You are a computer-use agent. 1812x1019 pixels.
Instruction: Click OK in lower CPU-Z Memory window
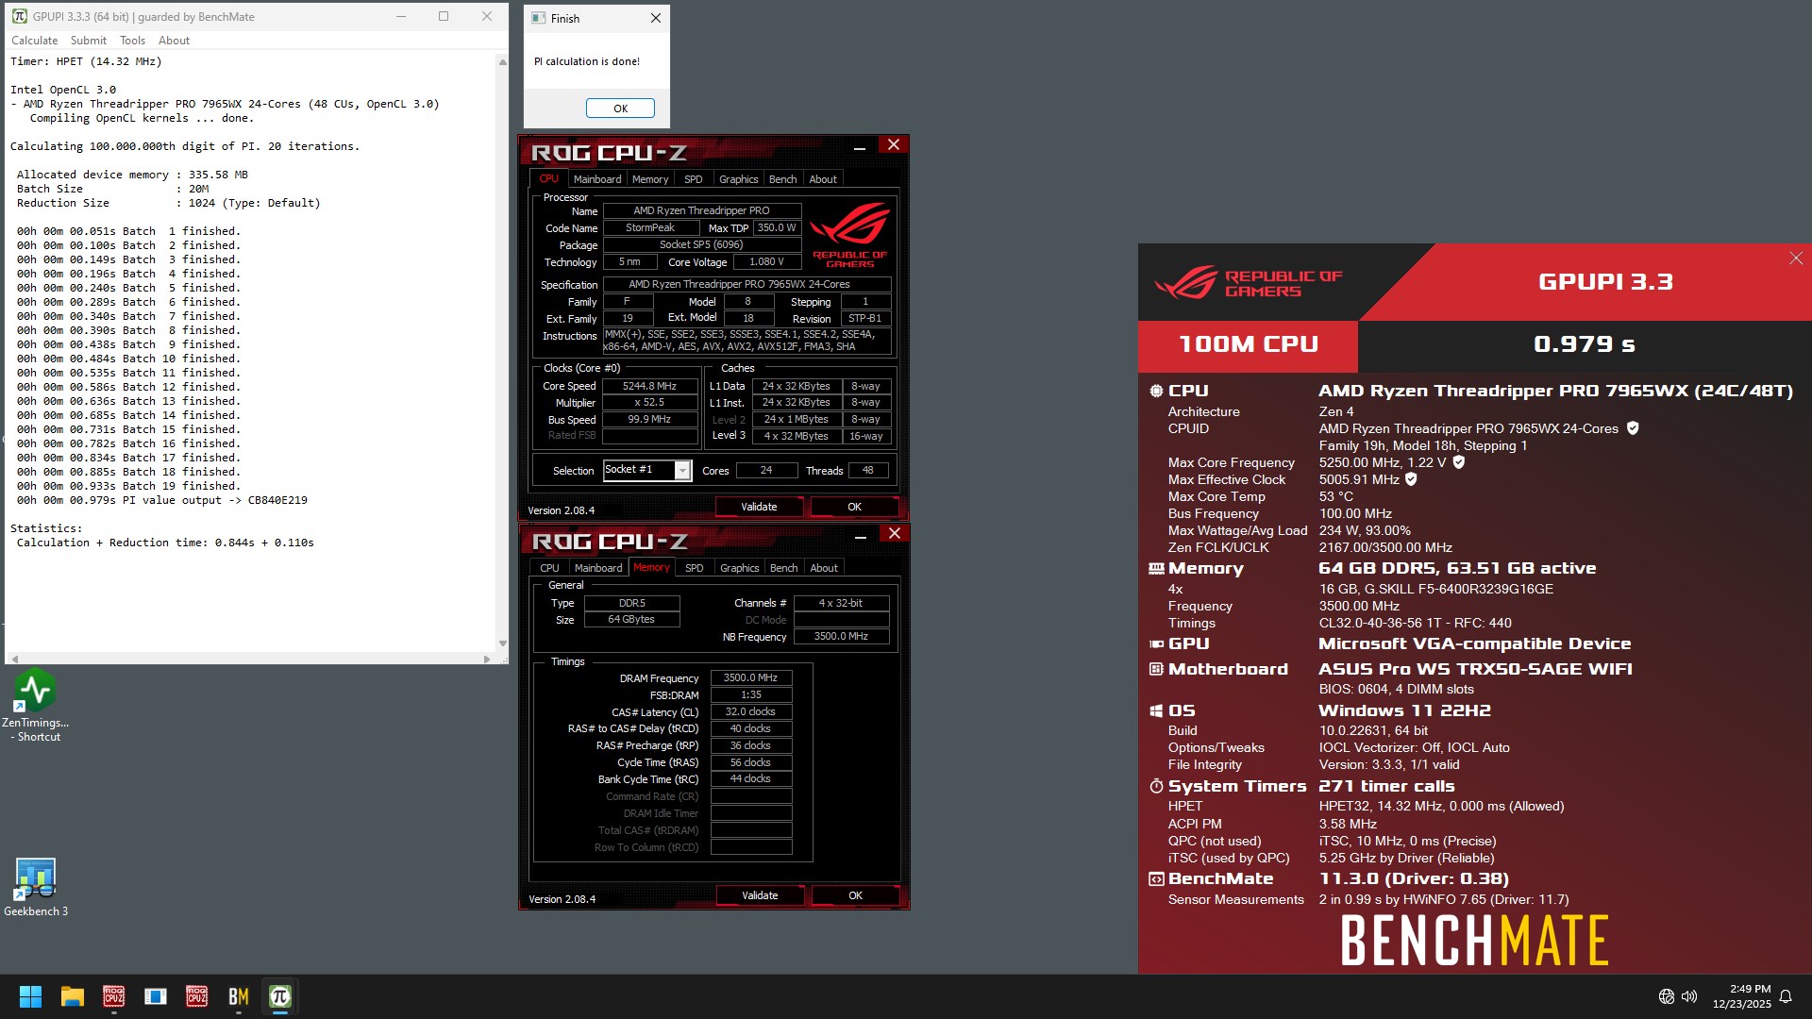(855, 895)
